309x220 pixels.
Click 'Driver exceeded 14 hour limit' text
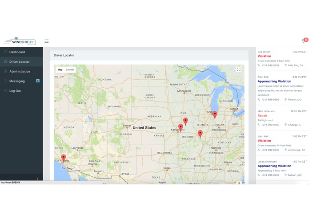pyautogui.click(x=274, y=146)
